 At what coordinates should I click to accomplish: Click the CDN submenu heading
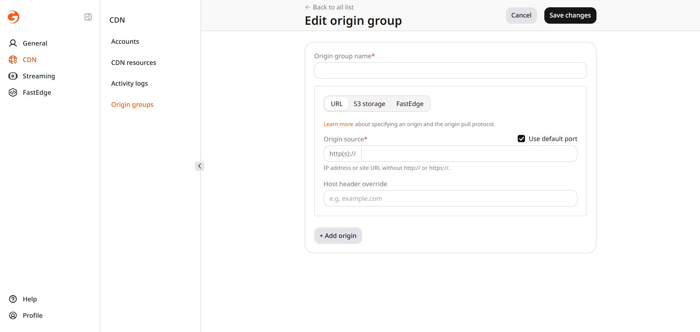point(117,20)
